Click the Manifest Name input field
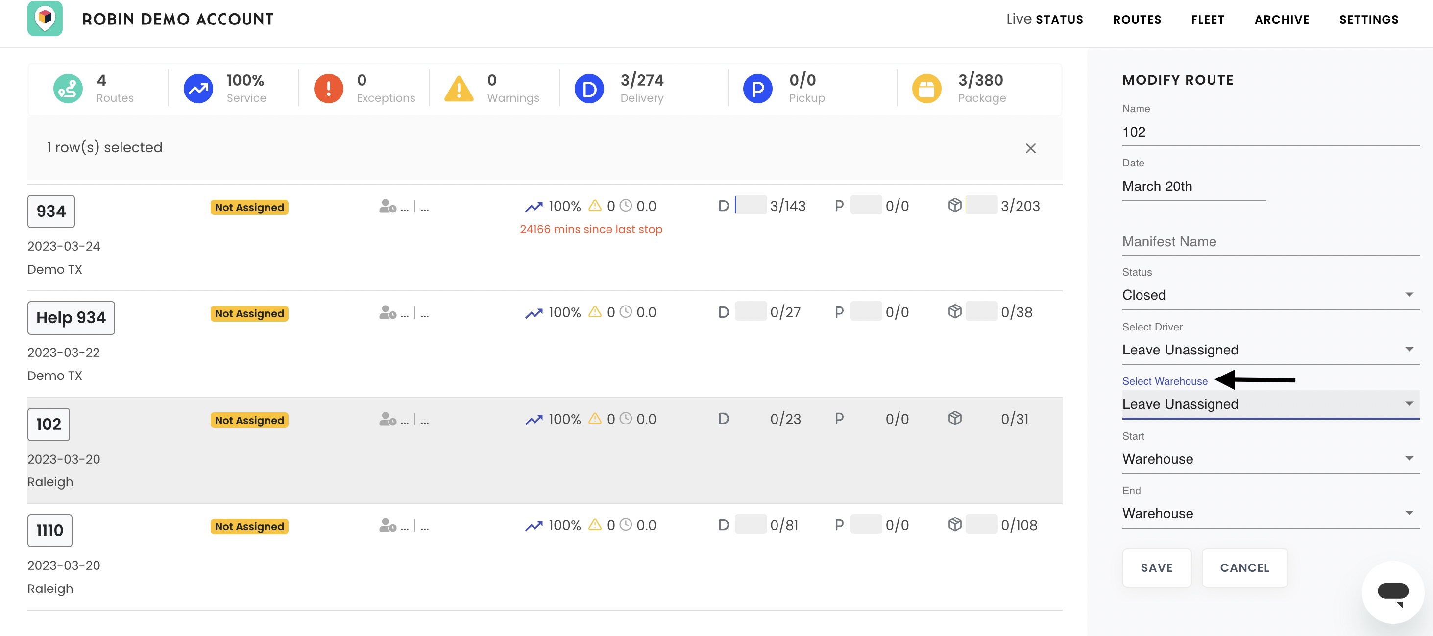 click(x=1270, y=242)
